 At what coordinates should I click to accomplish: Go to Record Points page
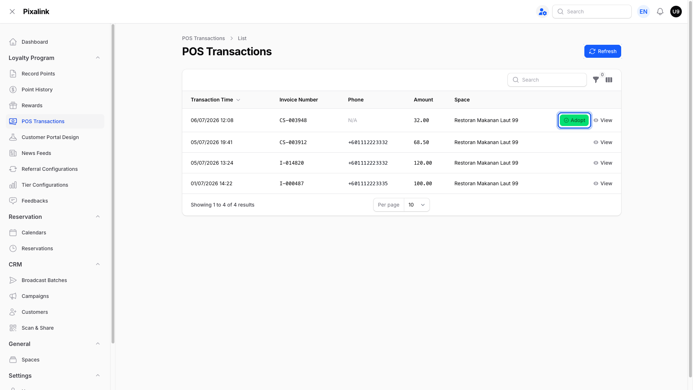[55, 74]
